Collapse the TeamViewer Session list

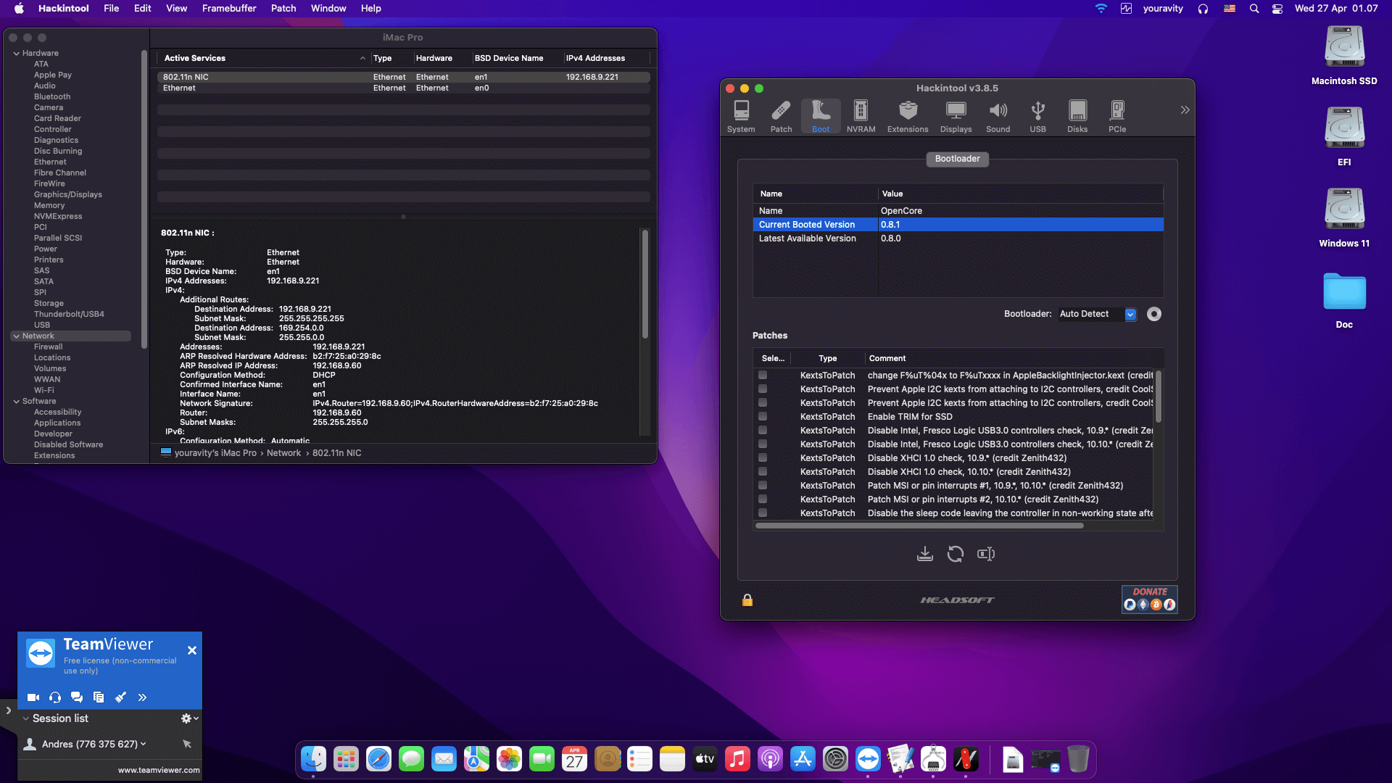point(26,718)
